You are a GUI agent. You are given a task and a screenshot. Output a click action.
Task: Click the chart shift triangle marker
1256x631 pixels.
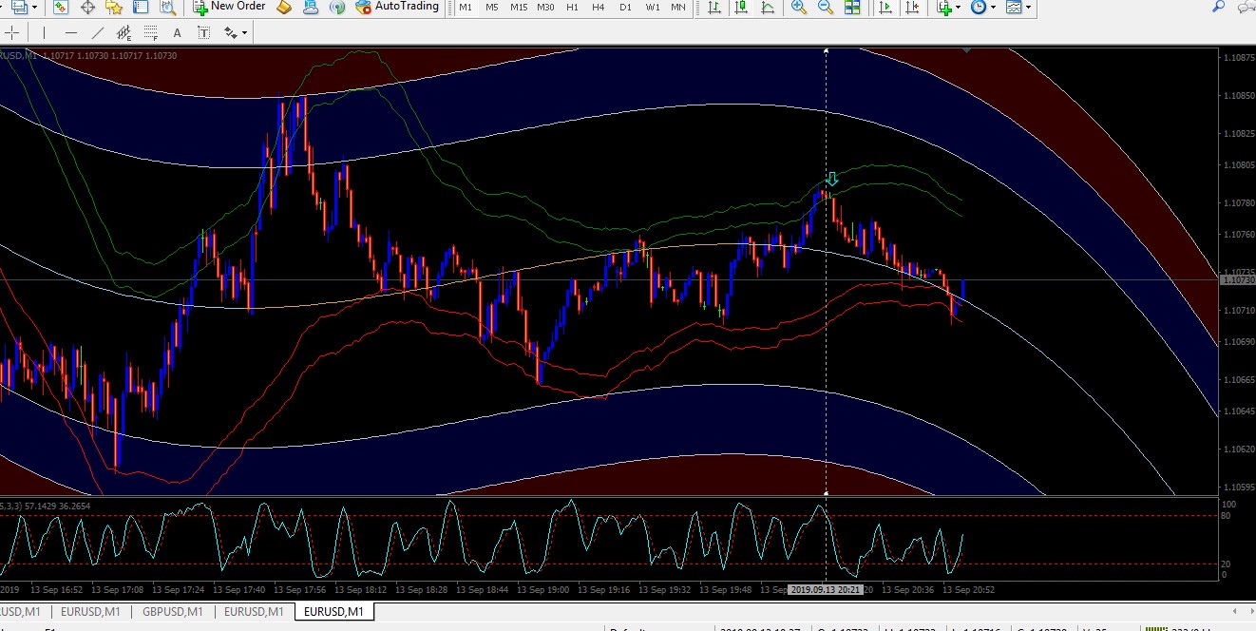pyautogui.click(x=966, y=49)
